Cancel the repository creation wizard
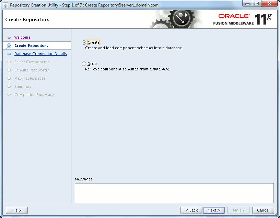This screenshot has height=218, width=280. coord(263,210)
